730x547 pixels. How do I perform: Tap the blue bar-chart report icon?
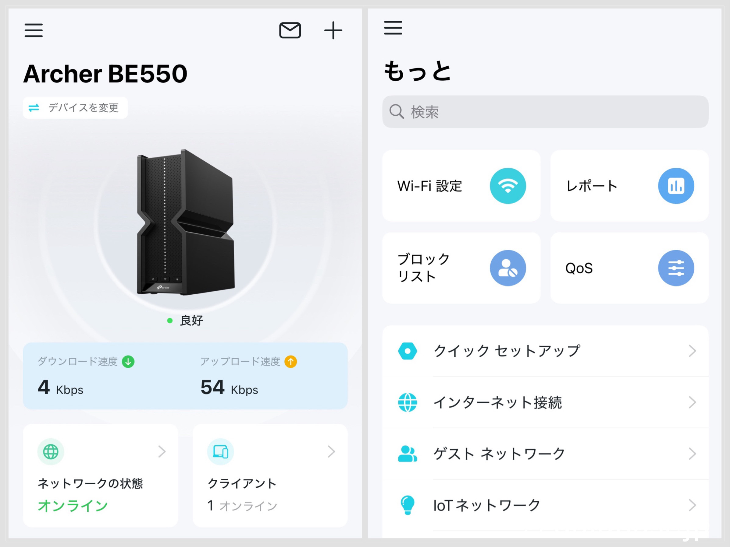point(676,186)
